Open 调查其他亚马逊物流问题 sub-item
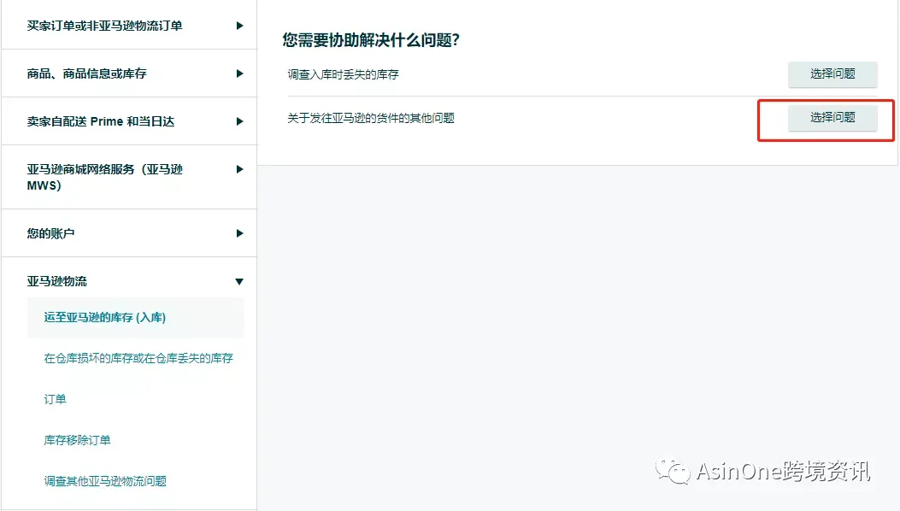Image resolution: width=900 pixels, height=511 pixels. [x=105, y=481]
